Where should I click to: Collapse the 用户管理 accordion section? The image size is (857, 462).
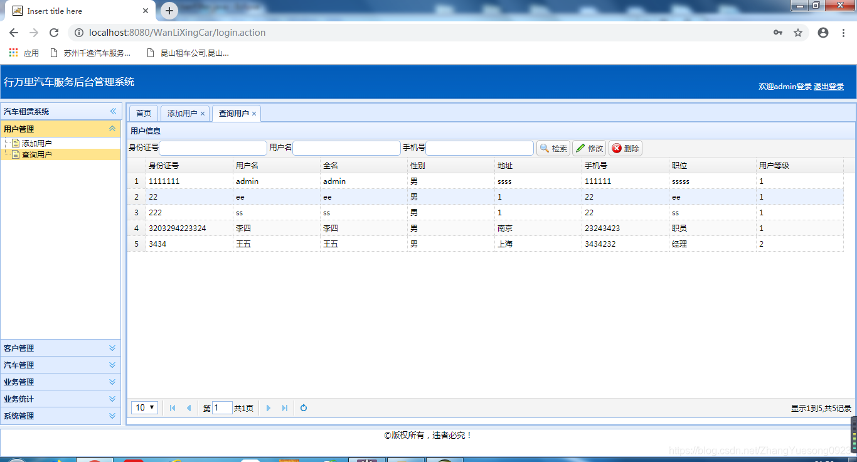click(112, 129)
